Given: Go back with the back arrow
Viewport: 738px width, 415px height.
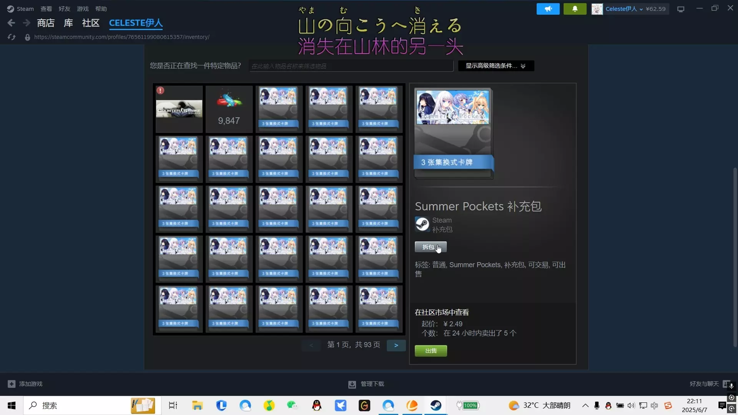Looking at the screenshot, I should pos(11,23).
